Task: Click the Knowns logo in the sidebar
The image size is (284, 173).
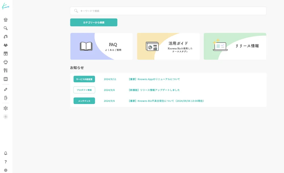Action: click(5, 6)
